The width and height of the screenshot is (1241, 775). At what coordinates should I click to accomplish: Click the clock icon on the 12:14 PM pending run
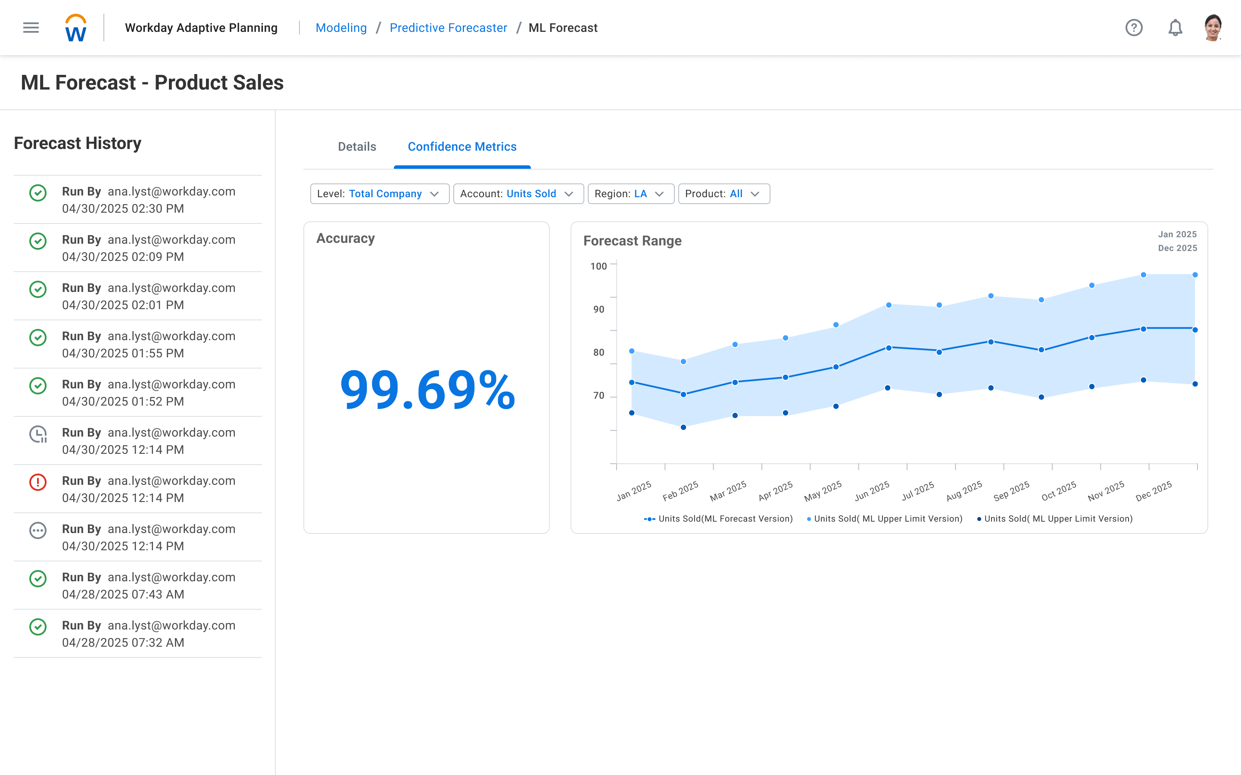38,434
